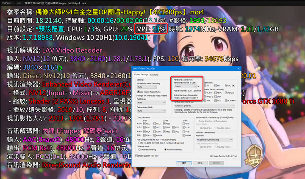The width and height of the screenshot is (305, 179).
Task: Switch to the Formats tab
Action: pos(154,75)
